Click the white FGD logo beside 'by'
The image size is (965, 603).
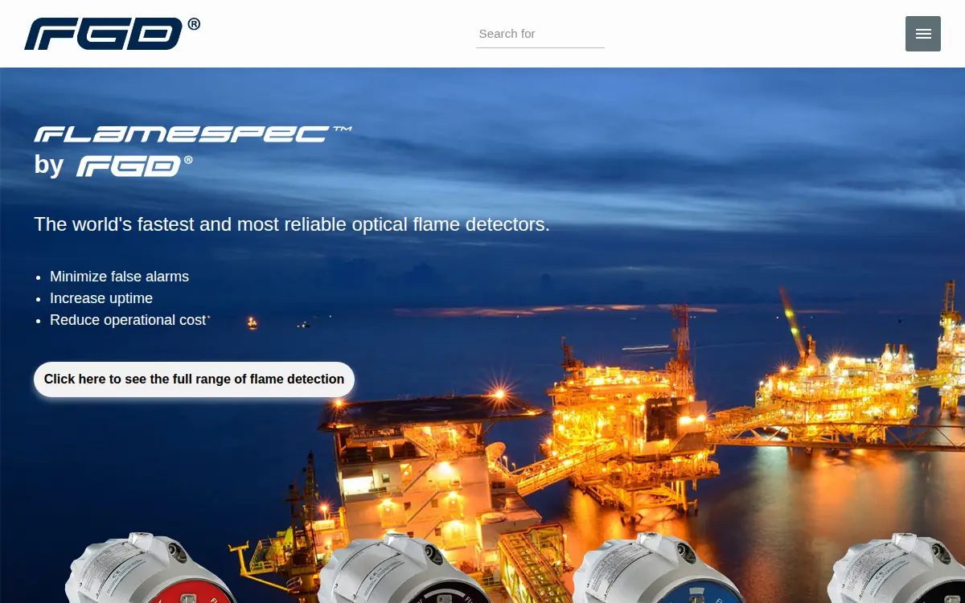point(135,166)
